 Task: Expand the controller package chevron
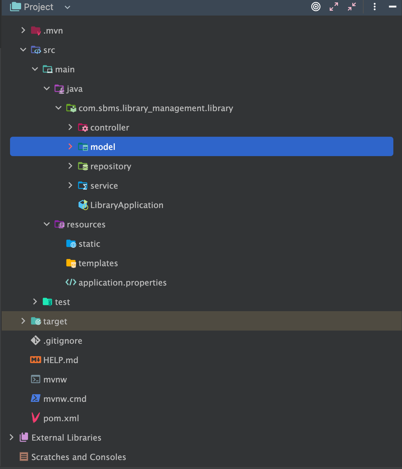point(70,127)
